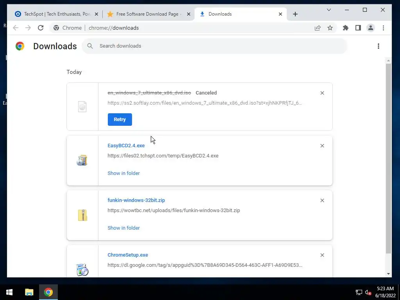
Task: Open the Windows Start menu
Action: (9, 292)
